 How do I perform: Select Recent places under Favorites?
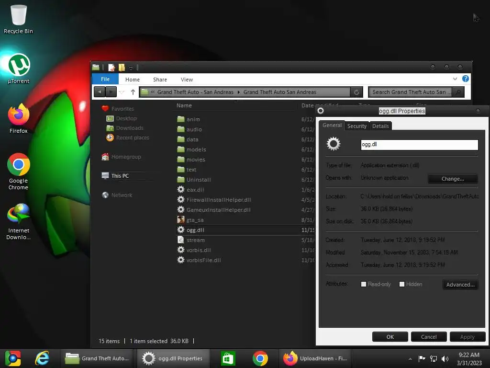point(132,138)
